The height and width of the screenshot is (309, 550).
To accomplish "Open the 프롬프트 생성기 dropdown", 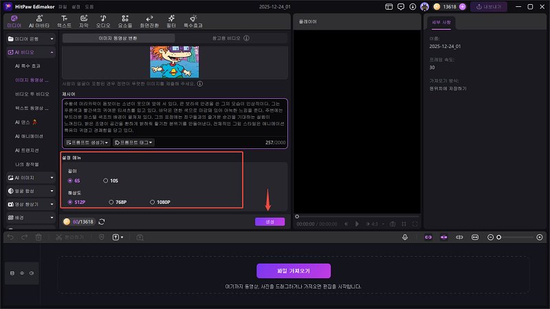I will (x=87, y=143).
